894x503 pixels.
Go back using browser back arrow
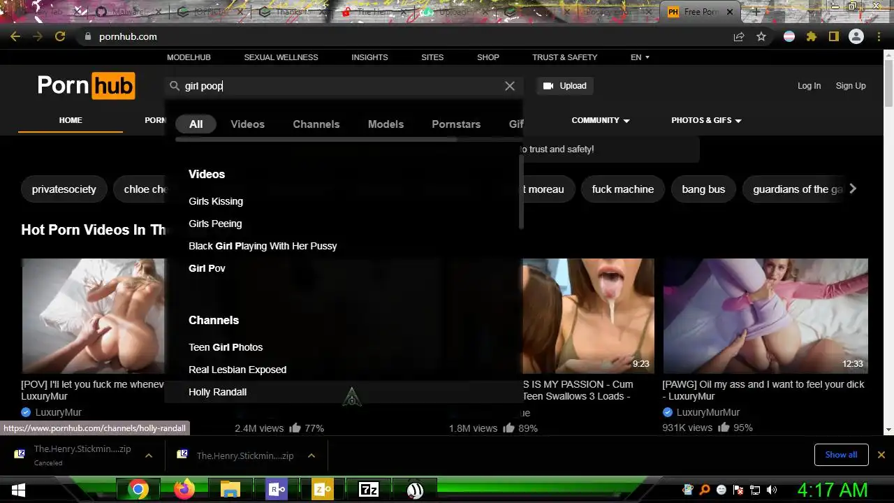(x=15, y=36)
